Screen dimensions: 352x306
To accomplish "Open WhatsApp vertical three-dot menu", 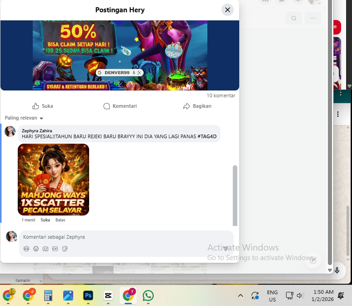I will coord(338,114).
